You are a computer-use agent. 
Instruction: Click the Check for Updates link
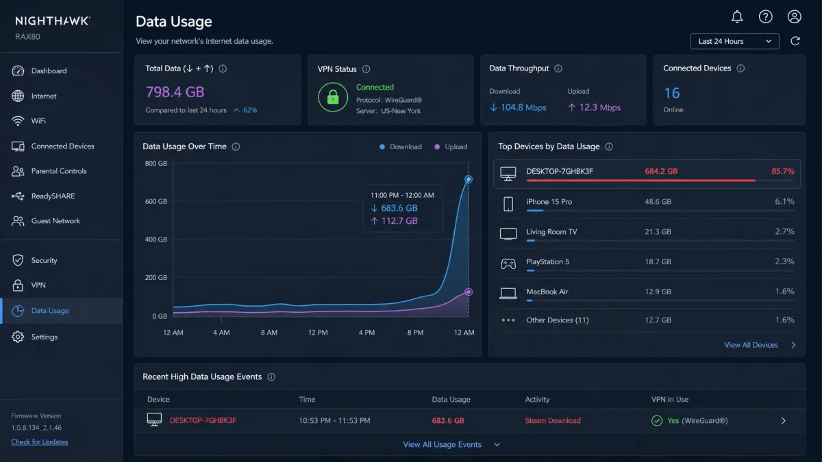click(40, 441)
